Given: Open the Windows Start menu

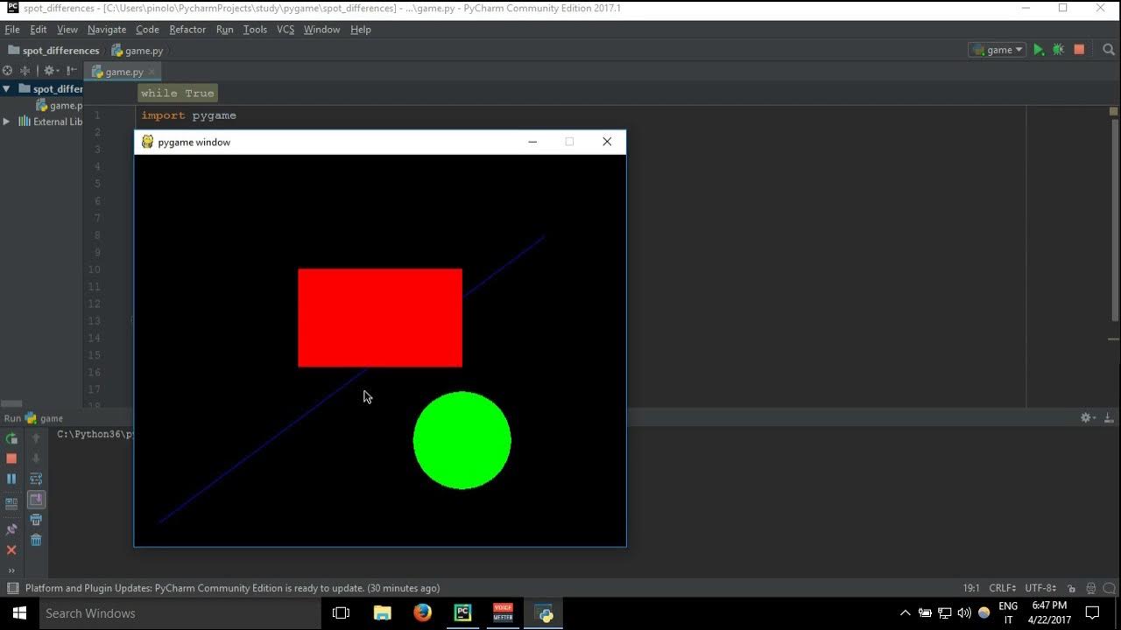Looking at the screenshot, I should (x=19, y=613).
